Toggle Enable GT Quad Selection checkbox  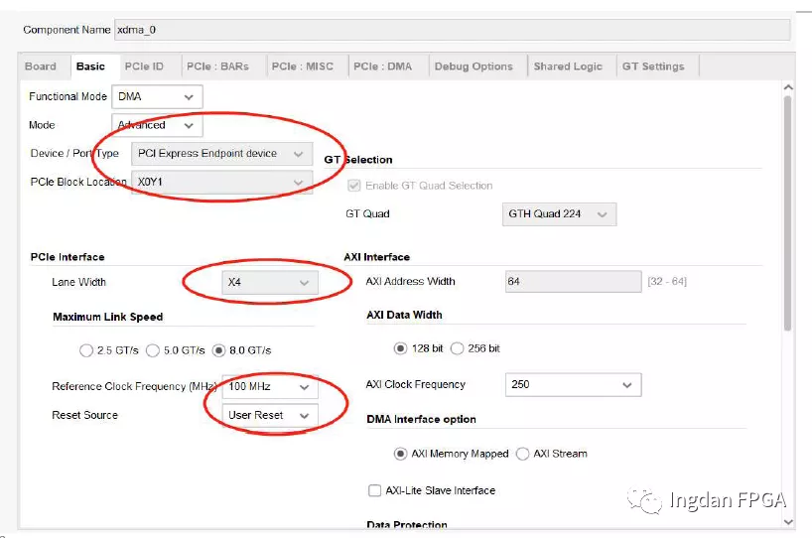(354, 186)
